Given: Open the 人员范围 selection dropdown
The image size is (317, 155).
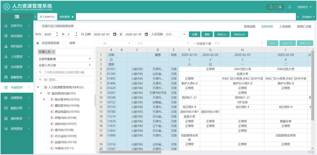Looking at the screenshot, I should (x=175, y=34).
